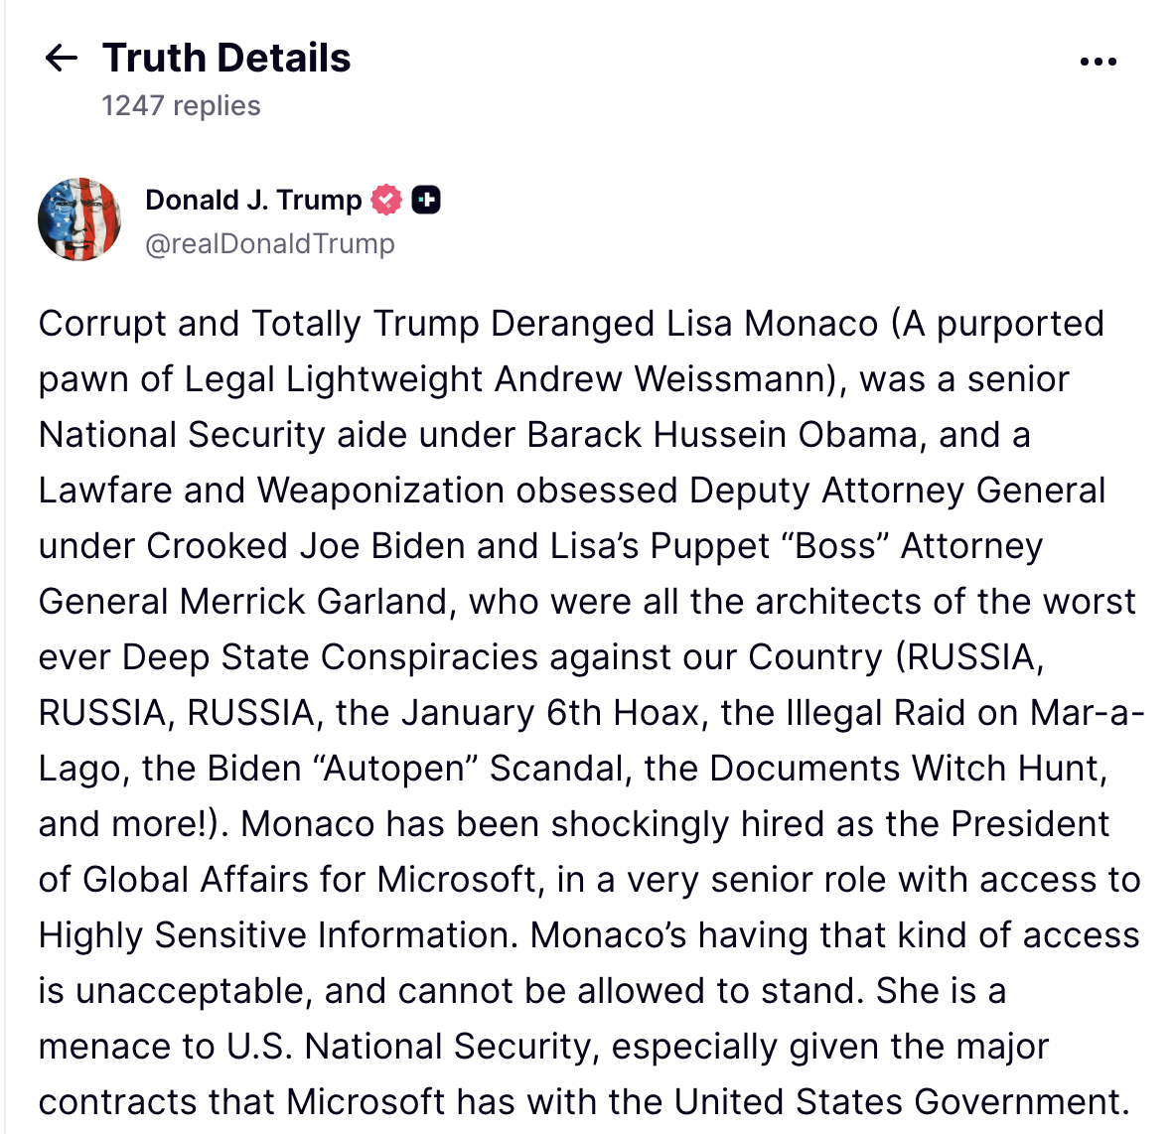1174x1134 pixels.
Task: Click the more-options dots to report the Truth
Action: point(1098,60)
